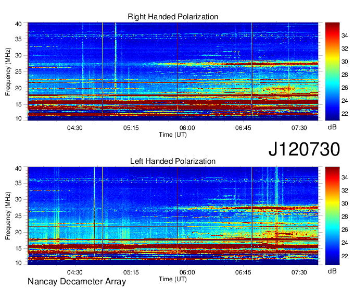354x288 pixels.
Task: Click the 04:30 tick label on bottom plot
Action: 75,272
